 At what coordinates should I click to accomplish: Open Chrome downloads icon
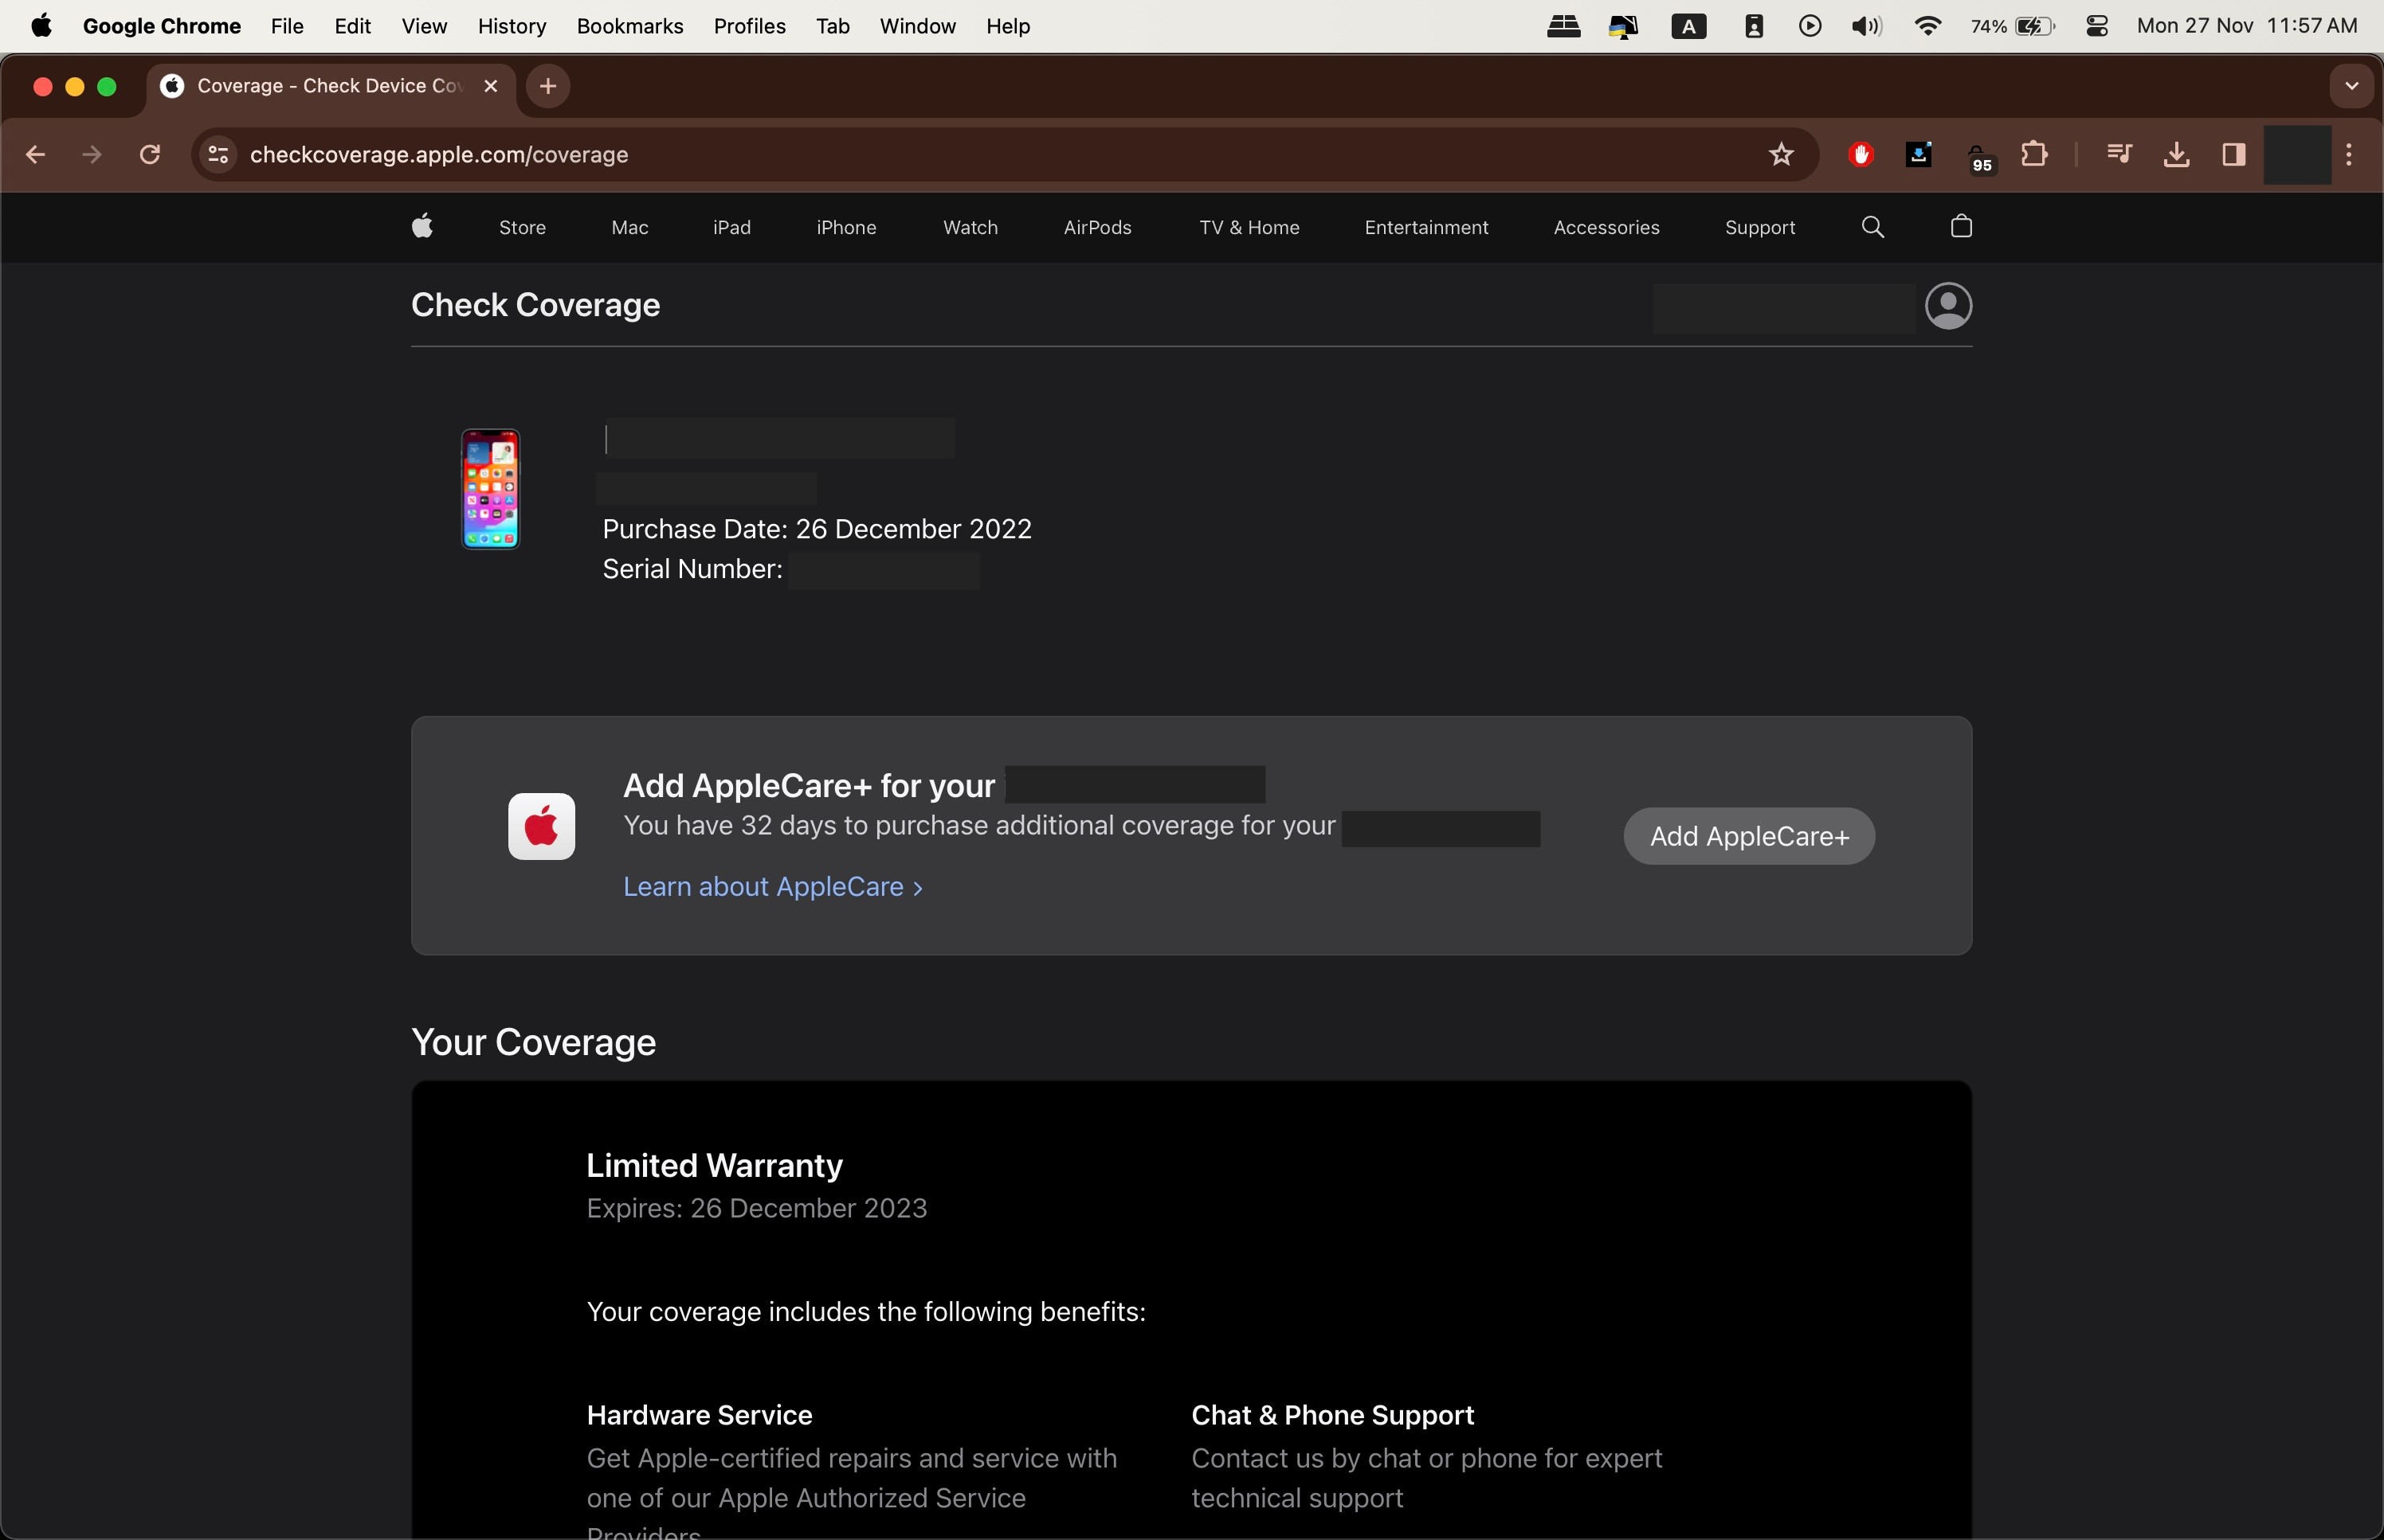coord(2176,155)
